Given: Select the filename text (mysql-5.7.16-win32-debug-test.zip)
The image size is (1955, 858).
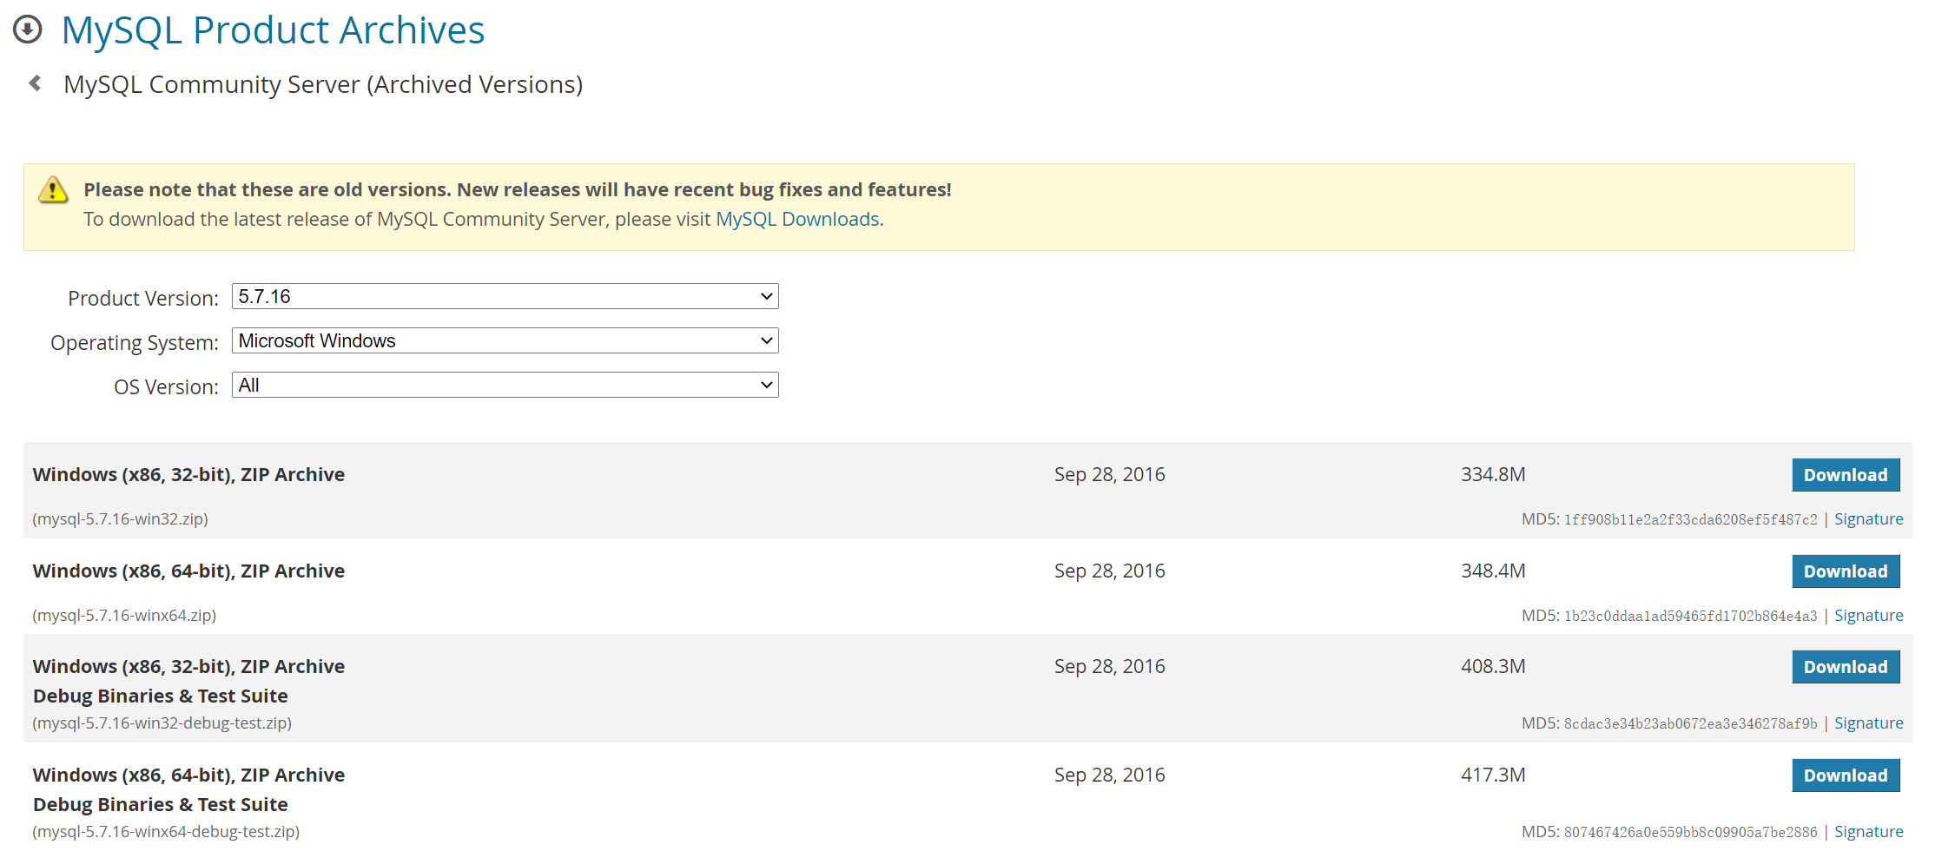Looking at the screenshot, I should [162, 723].
